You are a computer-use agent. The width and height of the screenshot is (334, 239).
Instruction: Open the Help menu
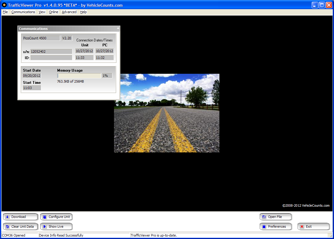[x=83, y=12]
